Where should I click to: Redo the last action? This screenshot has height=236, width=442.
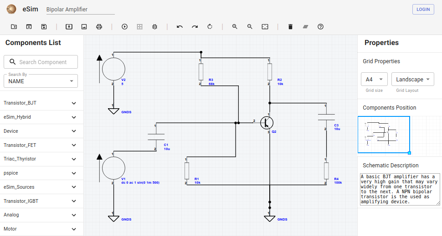195,27
